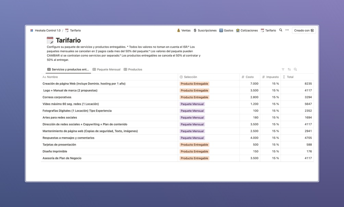Switch to Servicios y productos ent... tab
The image size is (344, 207).
68,69
